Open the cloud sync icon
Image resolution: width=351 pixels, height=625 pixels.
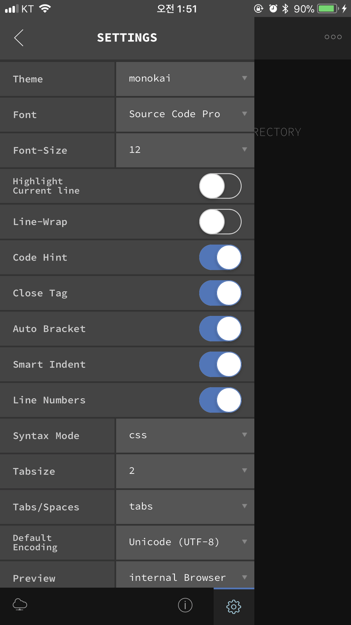click(x=20, y=605)
